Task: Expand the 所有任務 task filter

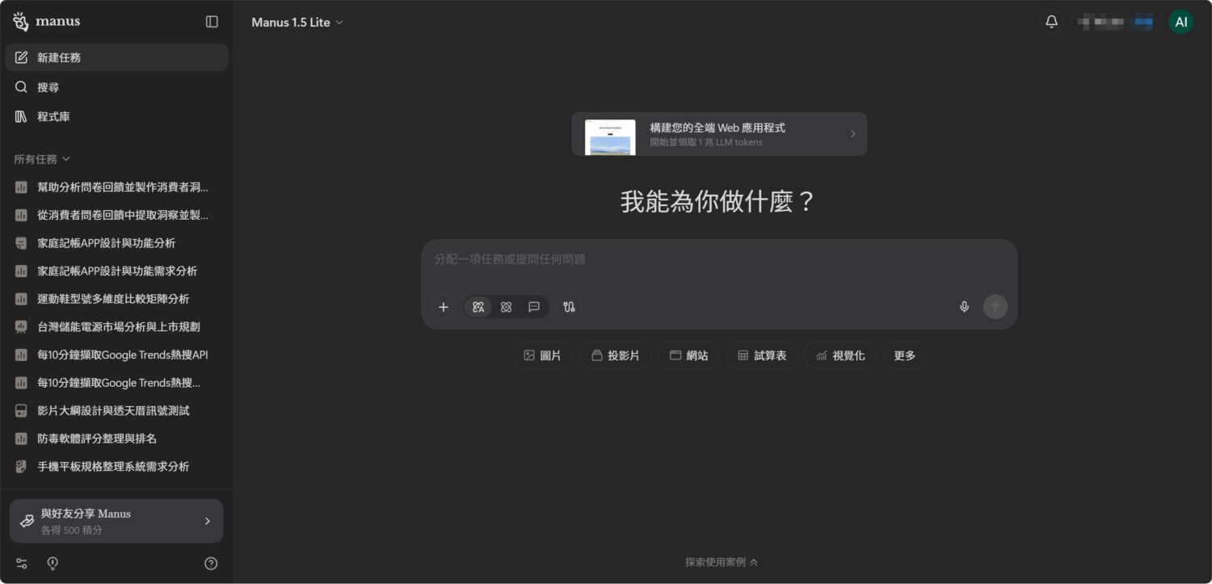Action: 42,159
